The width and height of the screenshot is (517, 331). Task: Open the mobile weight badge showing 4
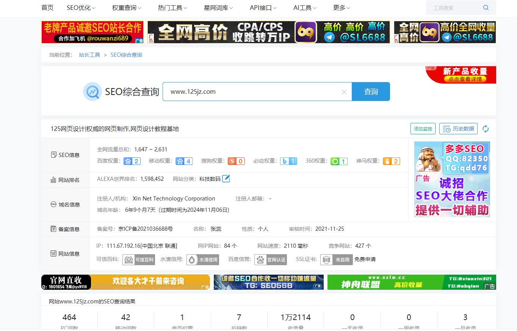(184, 161)
